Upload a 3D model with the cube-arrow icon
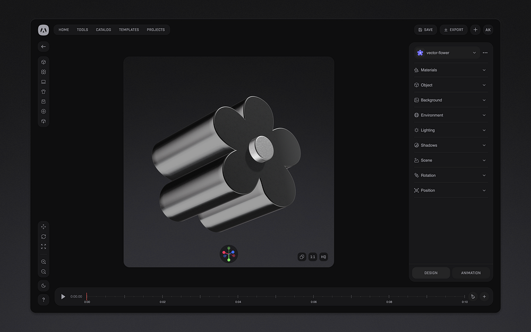The width and height of the screenshot is (531, 332). pyautogui.click(x=44, y=121)
